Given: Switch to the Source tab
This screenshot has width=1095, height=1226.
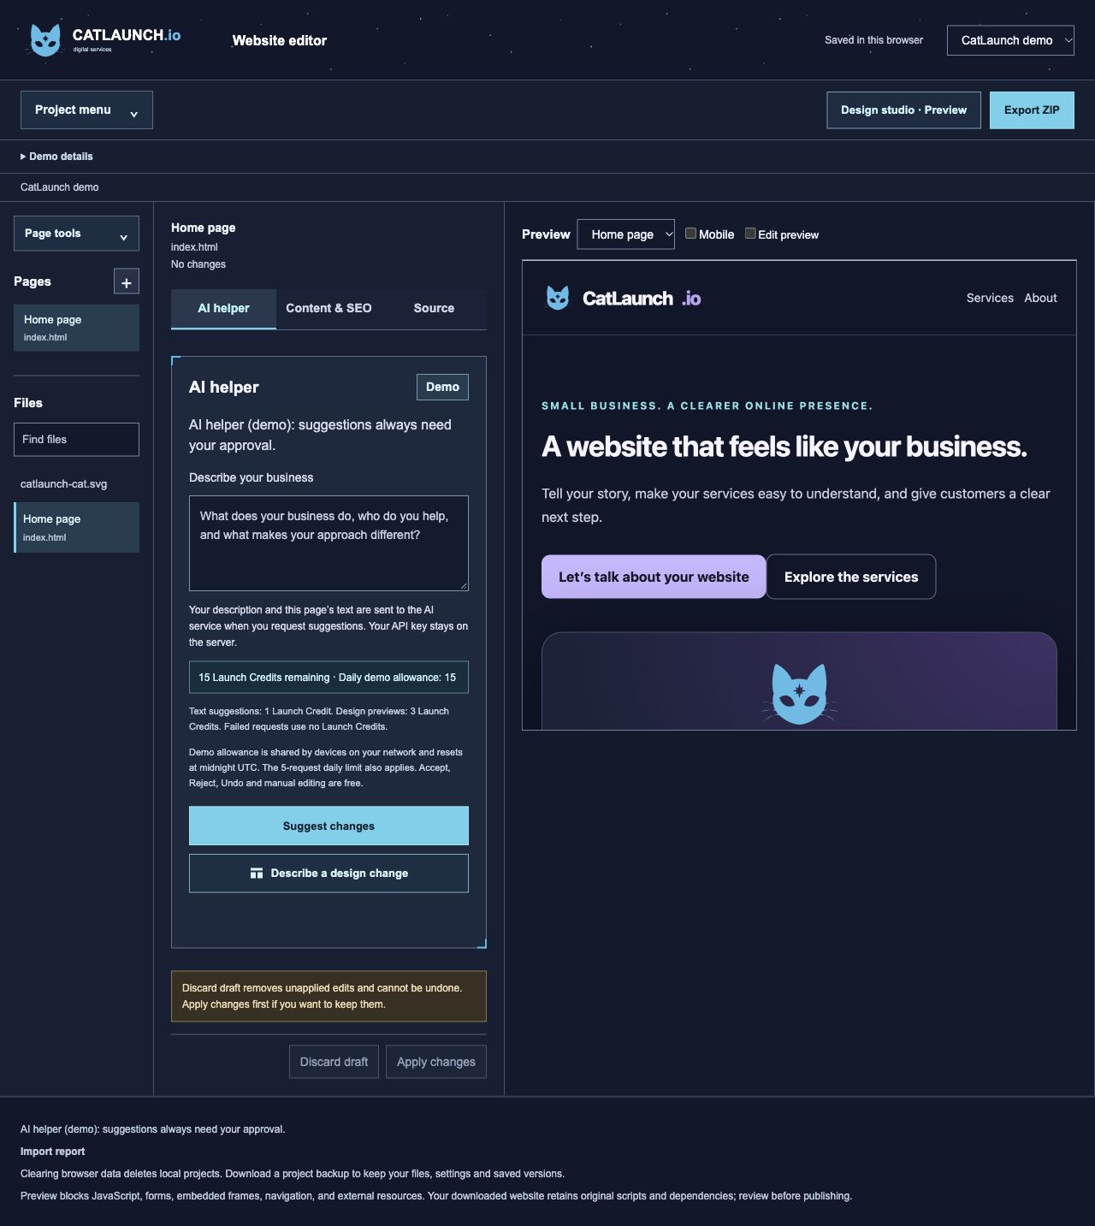Looking at the screenshot, I should pos(434,309).
